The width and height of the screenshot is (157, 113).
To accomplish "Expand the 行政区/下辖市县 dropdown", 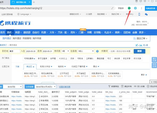I will tap(79, 66).
